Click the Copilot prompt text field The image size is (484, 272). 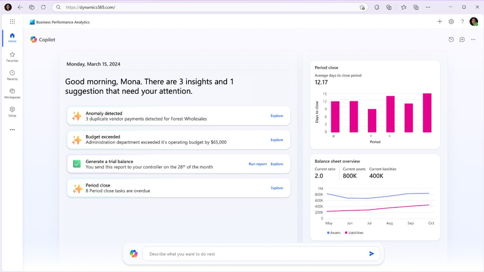[254, 254]
